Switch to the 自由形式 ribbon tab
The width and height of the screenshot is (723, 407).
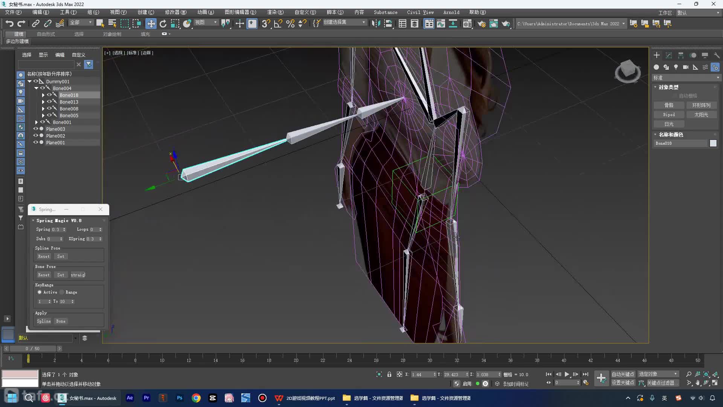click(46, 34)
